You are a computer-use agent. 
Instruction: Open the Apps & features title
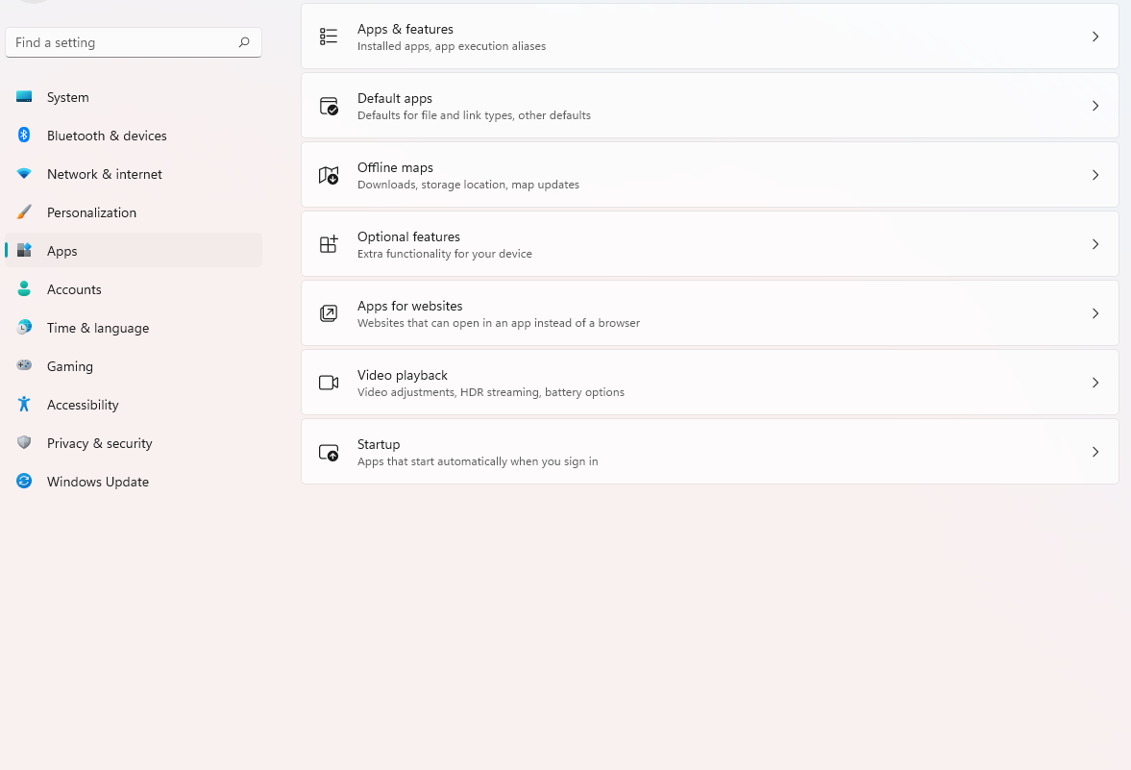click(406, 29)
